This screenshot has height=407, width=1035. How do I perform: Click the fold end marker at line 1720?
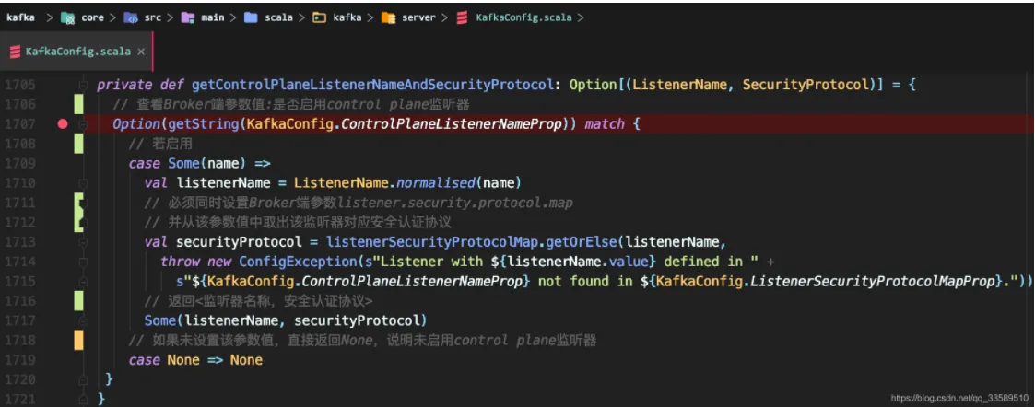(x=84, y=379)
